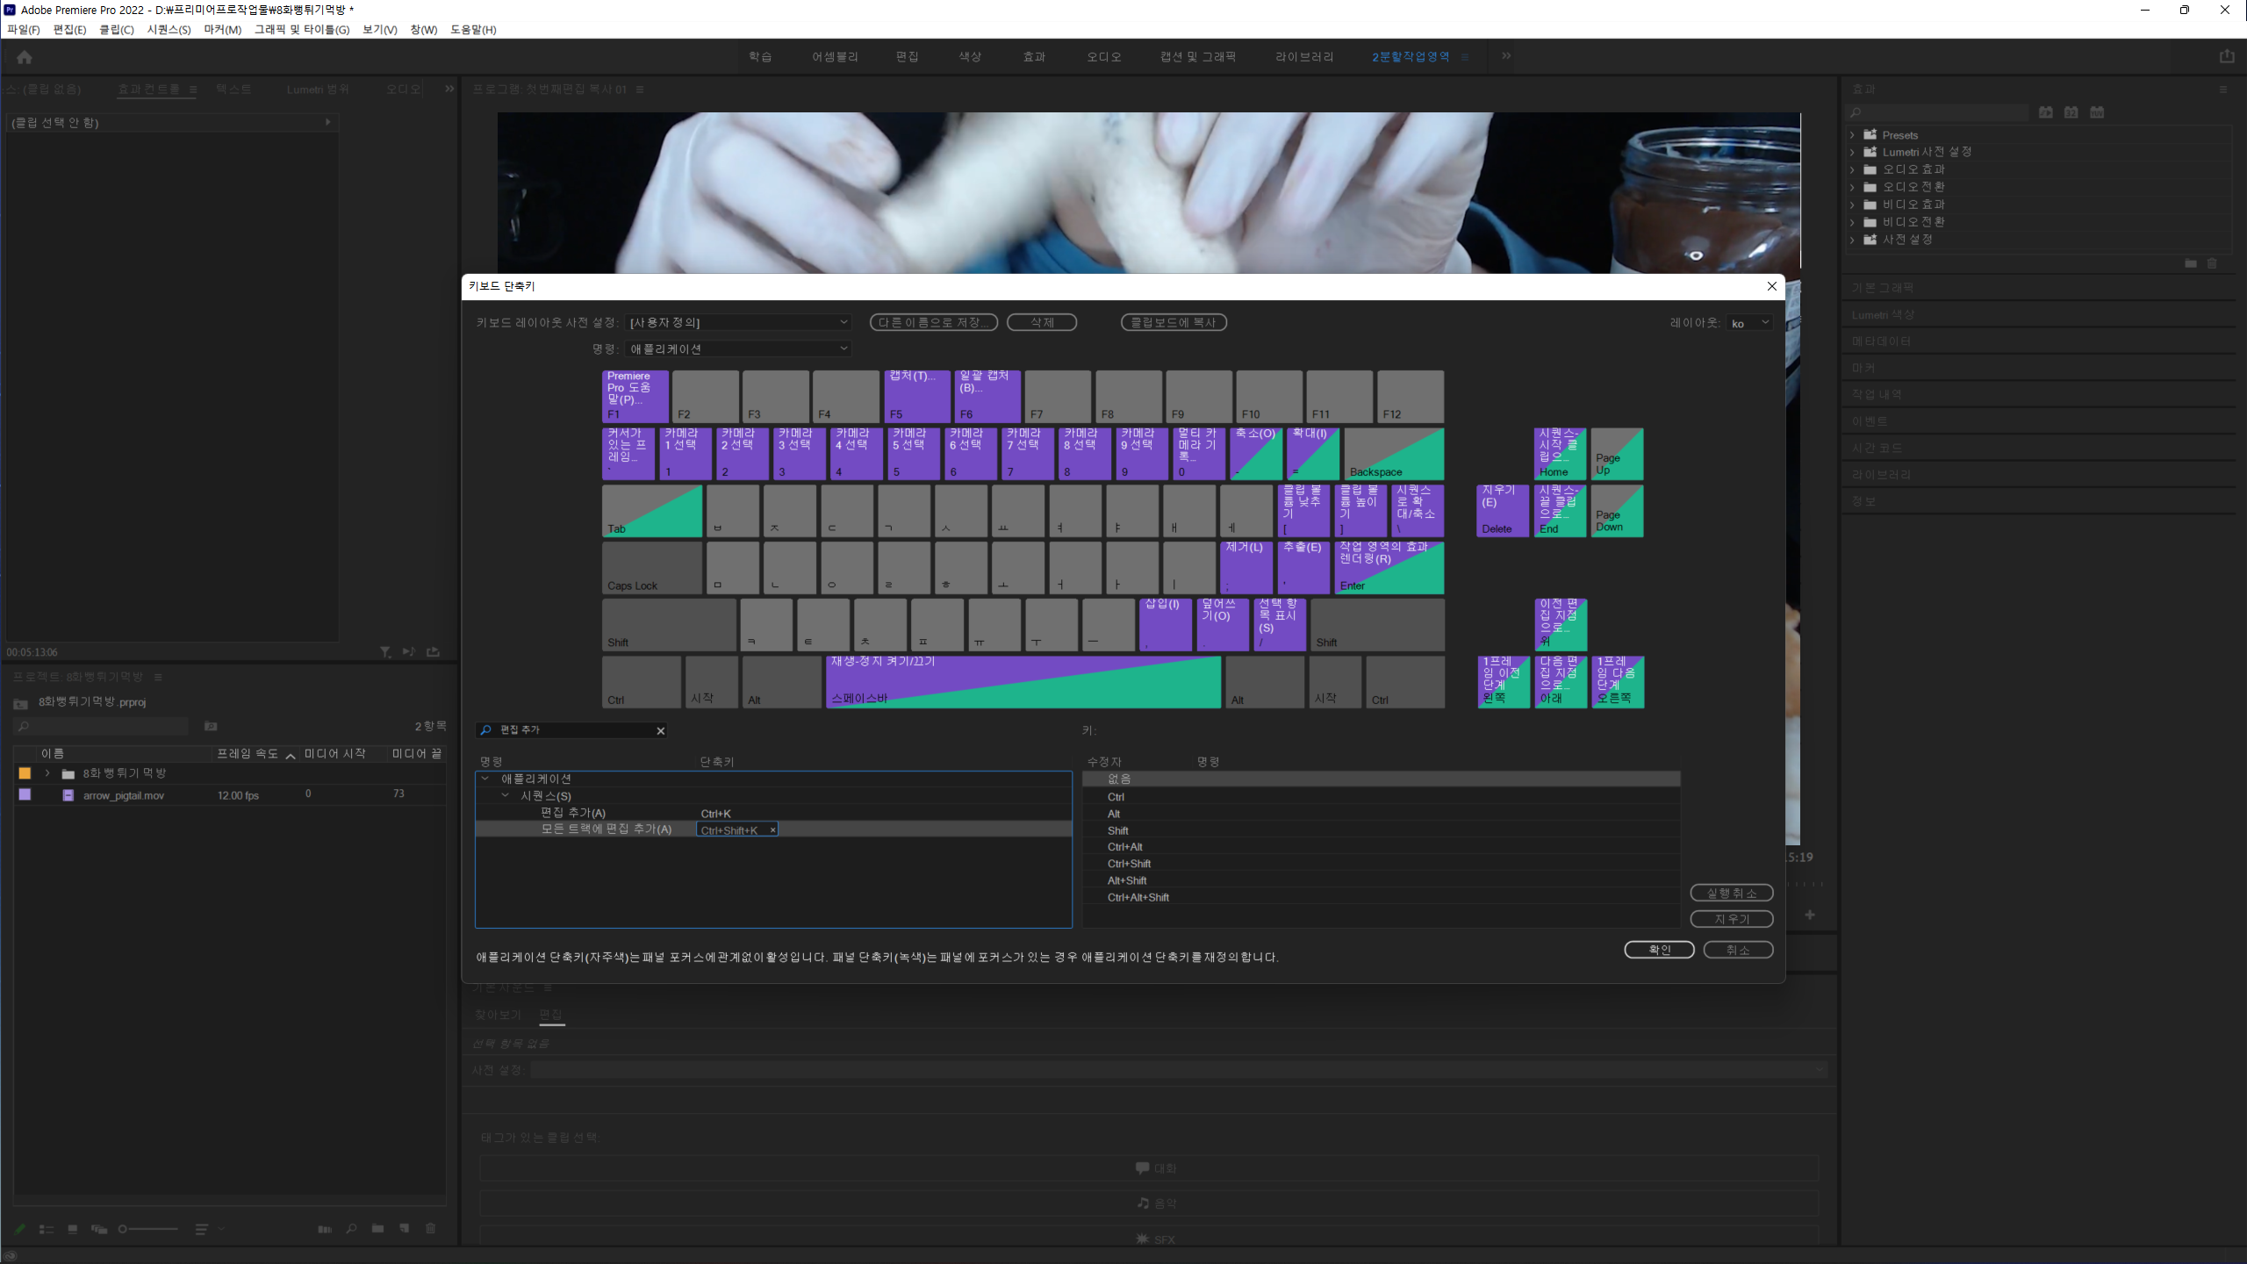Collapse the 시퀀스(S) tree node
This screenshot has width=2247, height=1264.
[505, 795]
